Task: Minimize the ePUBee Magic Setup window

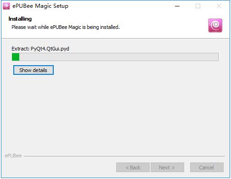Action: pyautogui.click(x=177, y=6)
